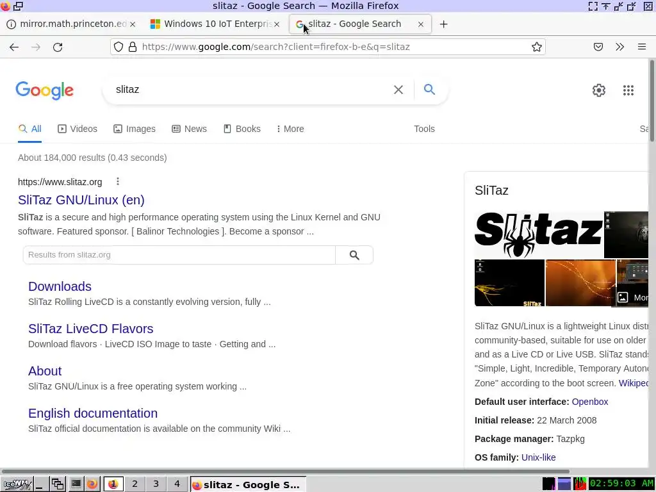This screenshot has height=492, width=656.
Task: Launch terminal from the taskbar
Action: 76,484
